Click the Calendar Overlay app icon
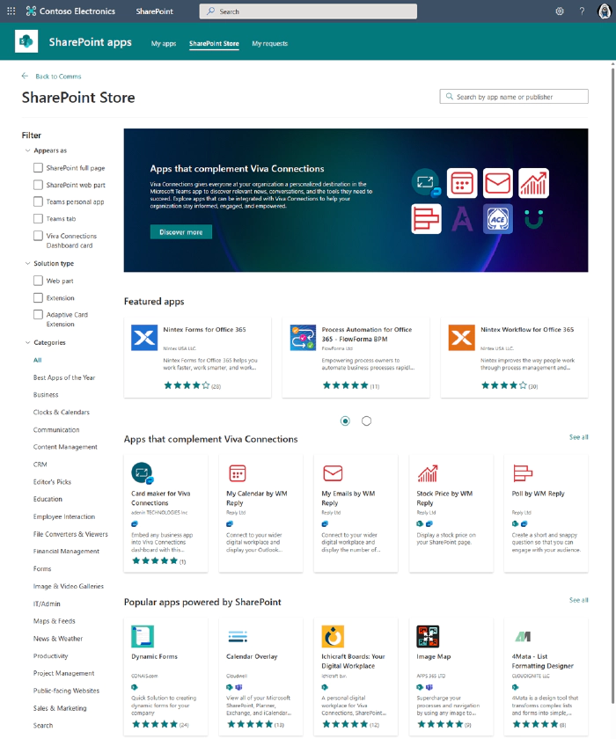This screenshot has height=739, width=616. [238, 636]
